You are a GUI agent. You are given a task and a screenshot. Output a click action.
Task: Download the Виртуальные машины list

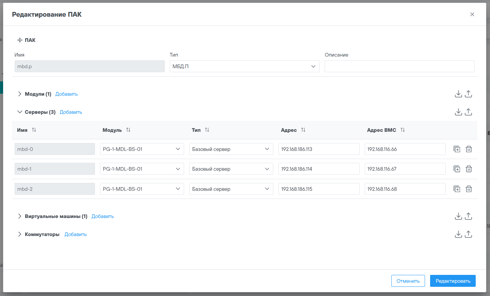click(x=458, y=216)
